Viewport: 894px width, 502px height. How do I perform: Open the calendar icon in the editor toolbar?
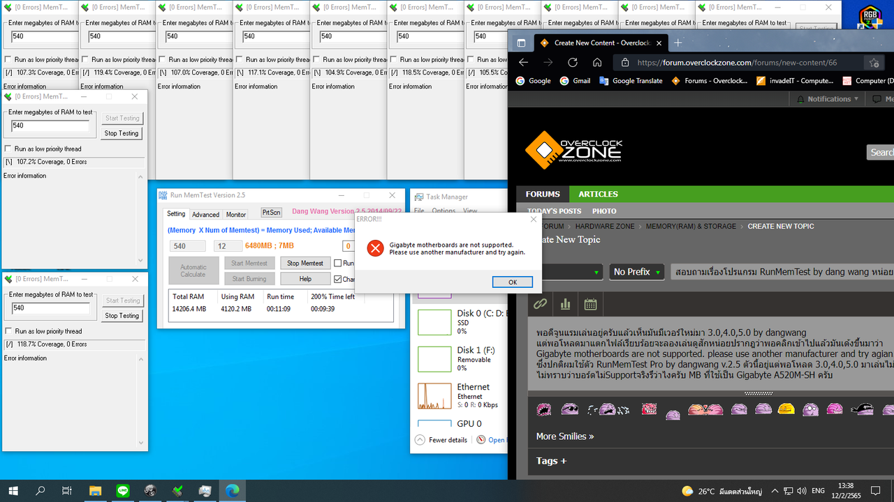[590, 303]
